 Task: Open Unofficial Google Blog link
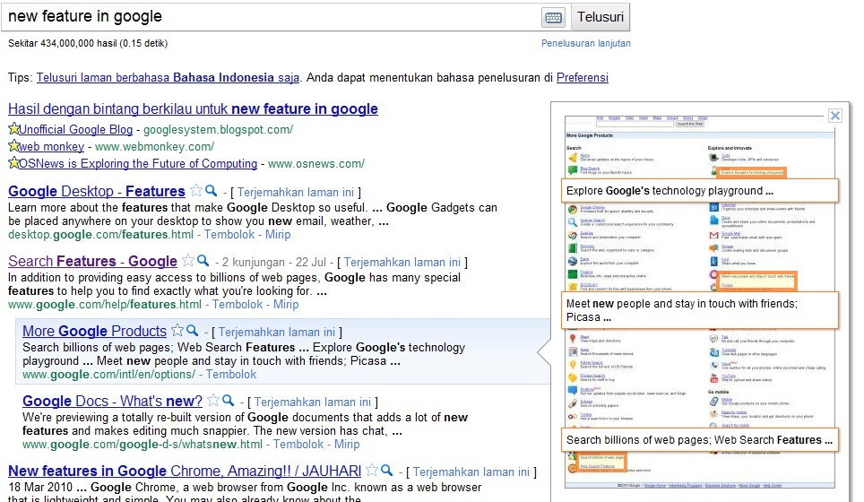click(76, 129)
